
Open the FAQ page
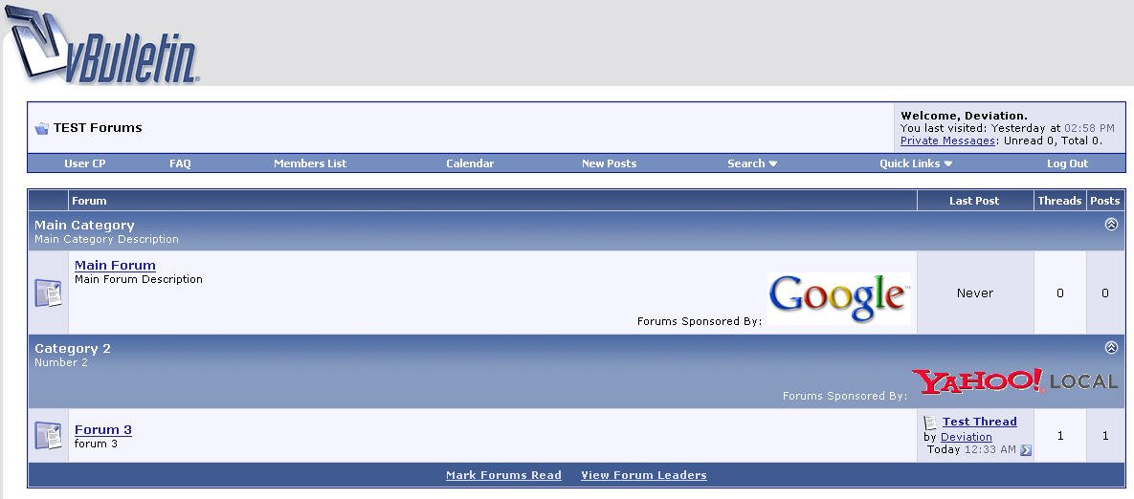coord(180,163)
